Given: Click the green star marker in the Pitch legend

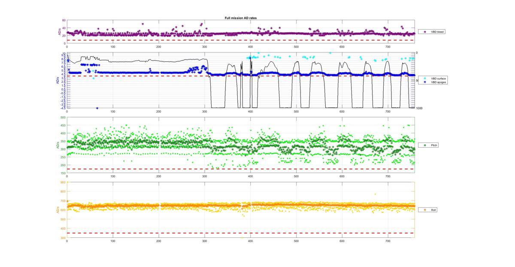Looking at the screenshot, I should pyautogui.click(x=425, y=146).
